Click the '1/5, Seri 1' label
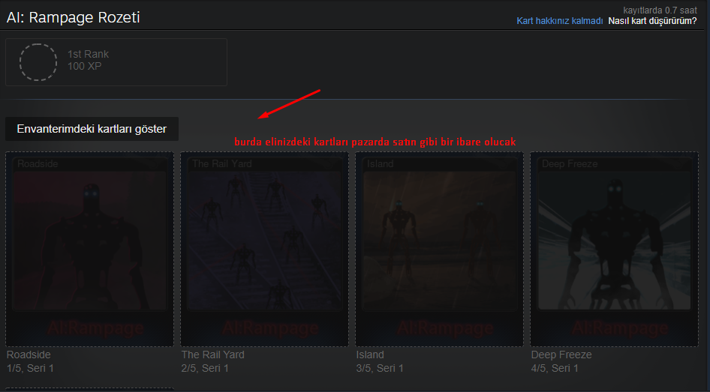Viewport: 710px width, 392px height. (x=30, y=368)
